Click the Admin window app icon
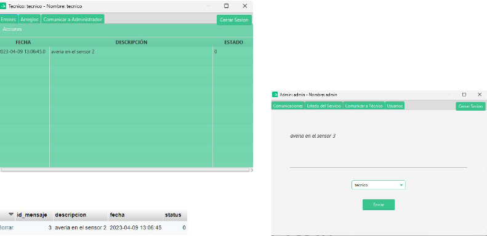Screen dimensions: 487x236 275,95
